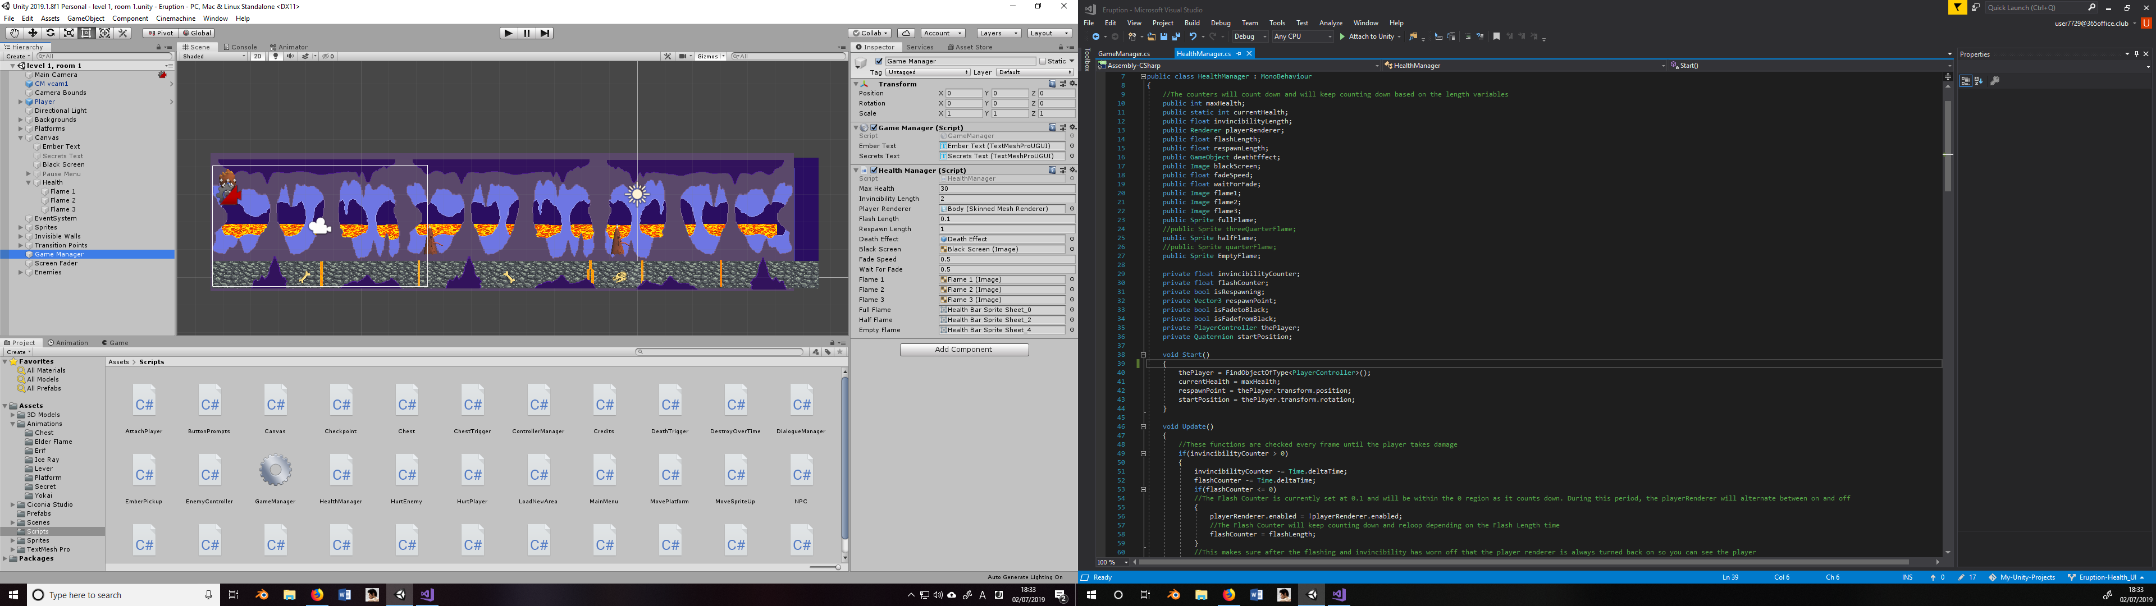Click the cloud services icon
Screen dimensions: 2156x606
tap(906, 34)
